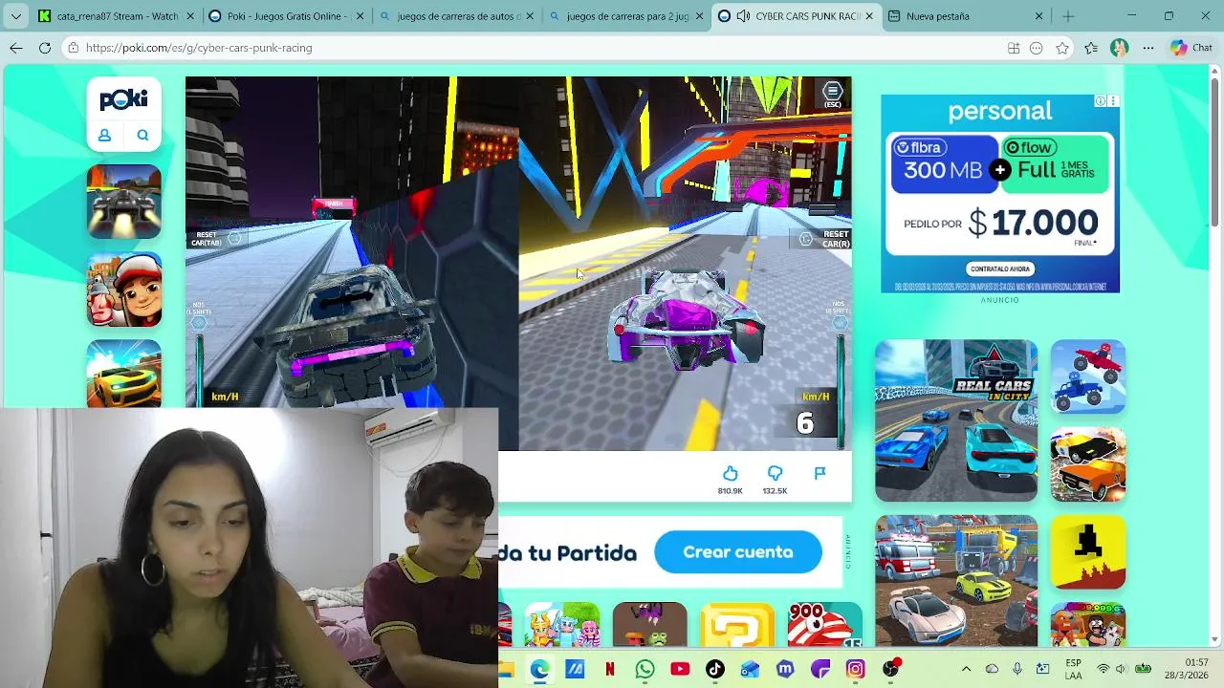
Task: Switch to Poki Juegos Gratis Online tab
Action: (x=285, y=16)
